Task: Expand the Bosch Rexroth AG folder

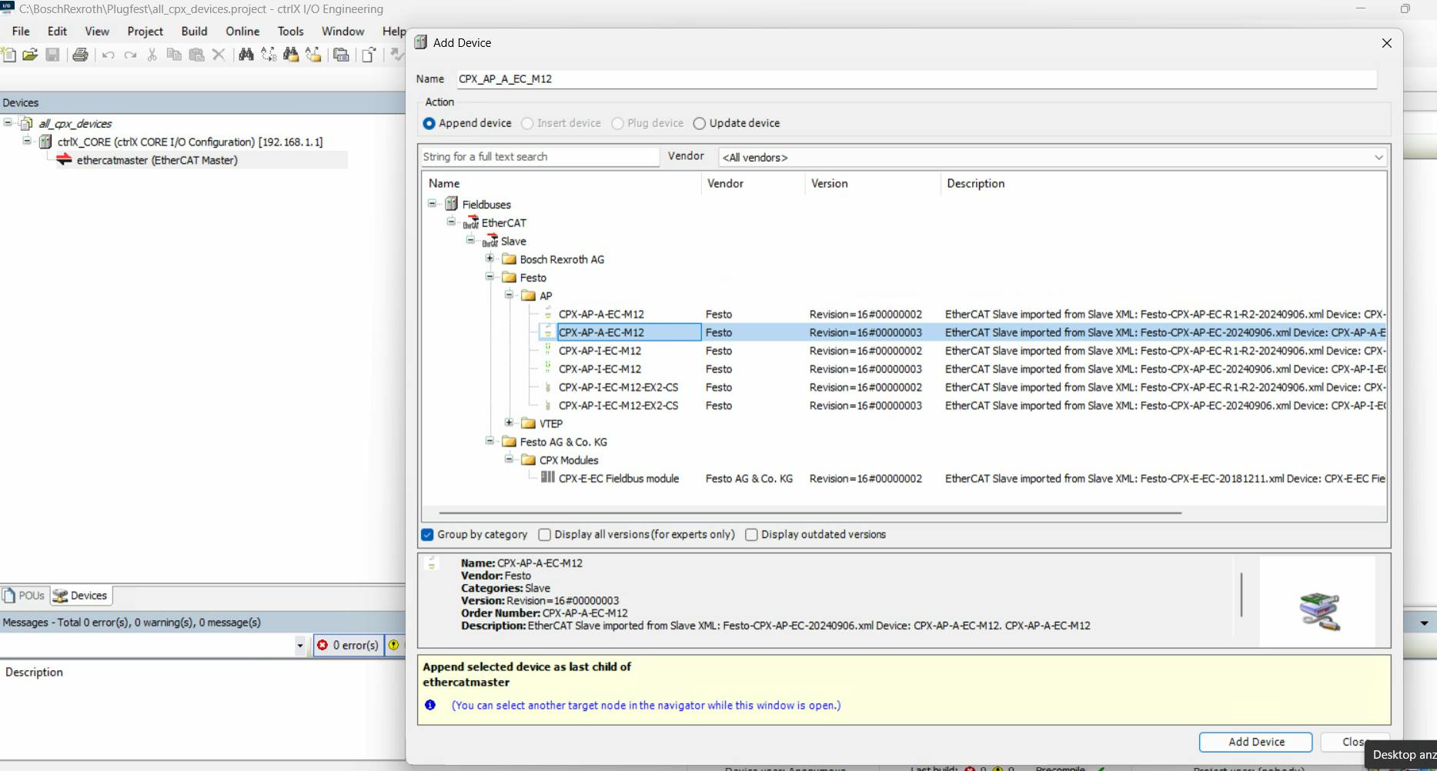Action: point(490,259)
